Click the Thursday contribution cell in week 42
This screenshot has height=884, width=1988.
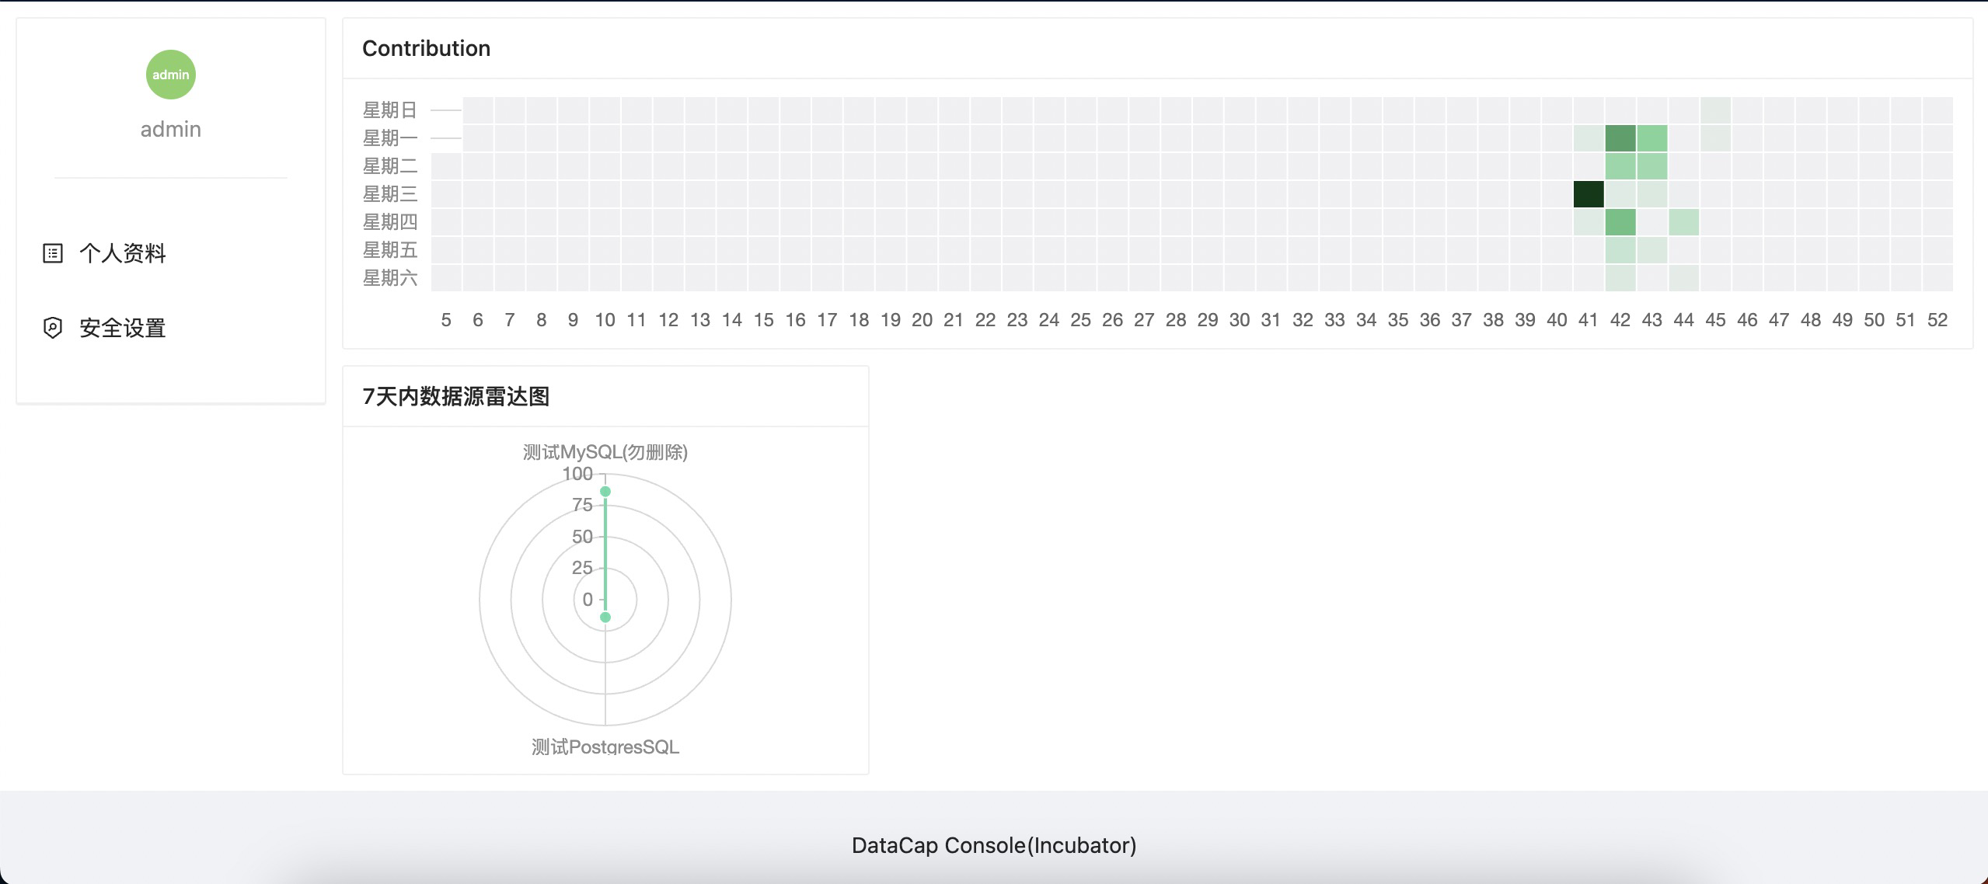tap(1620, 222)
